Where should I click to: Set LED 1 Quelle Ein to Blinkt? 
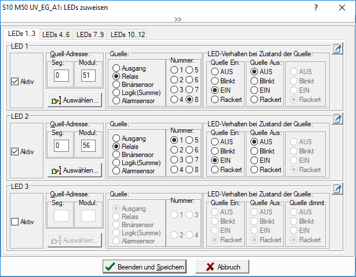(215, 81)
